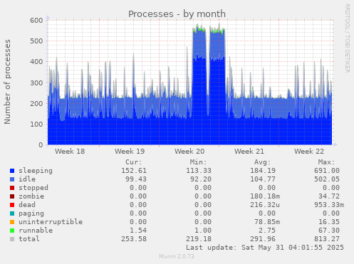Click the idle legend color swatch
Image resolution: width=354 pixels, height=264 pixels.
point(12,179)
